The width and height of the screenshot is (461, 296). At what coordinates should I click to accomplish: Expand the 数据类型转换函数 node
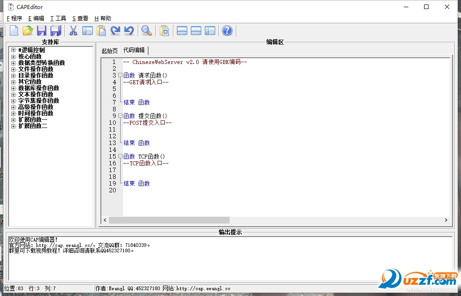(13, 63)
